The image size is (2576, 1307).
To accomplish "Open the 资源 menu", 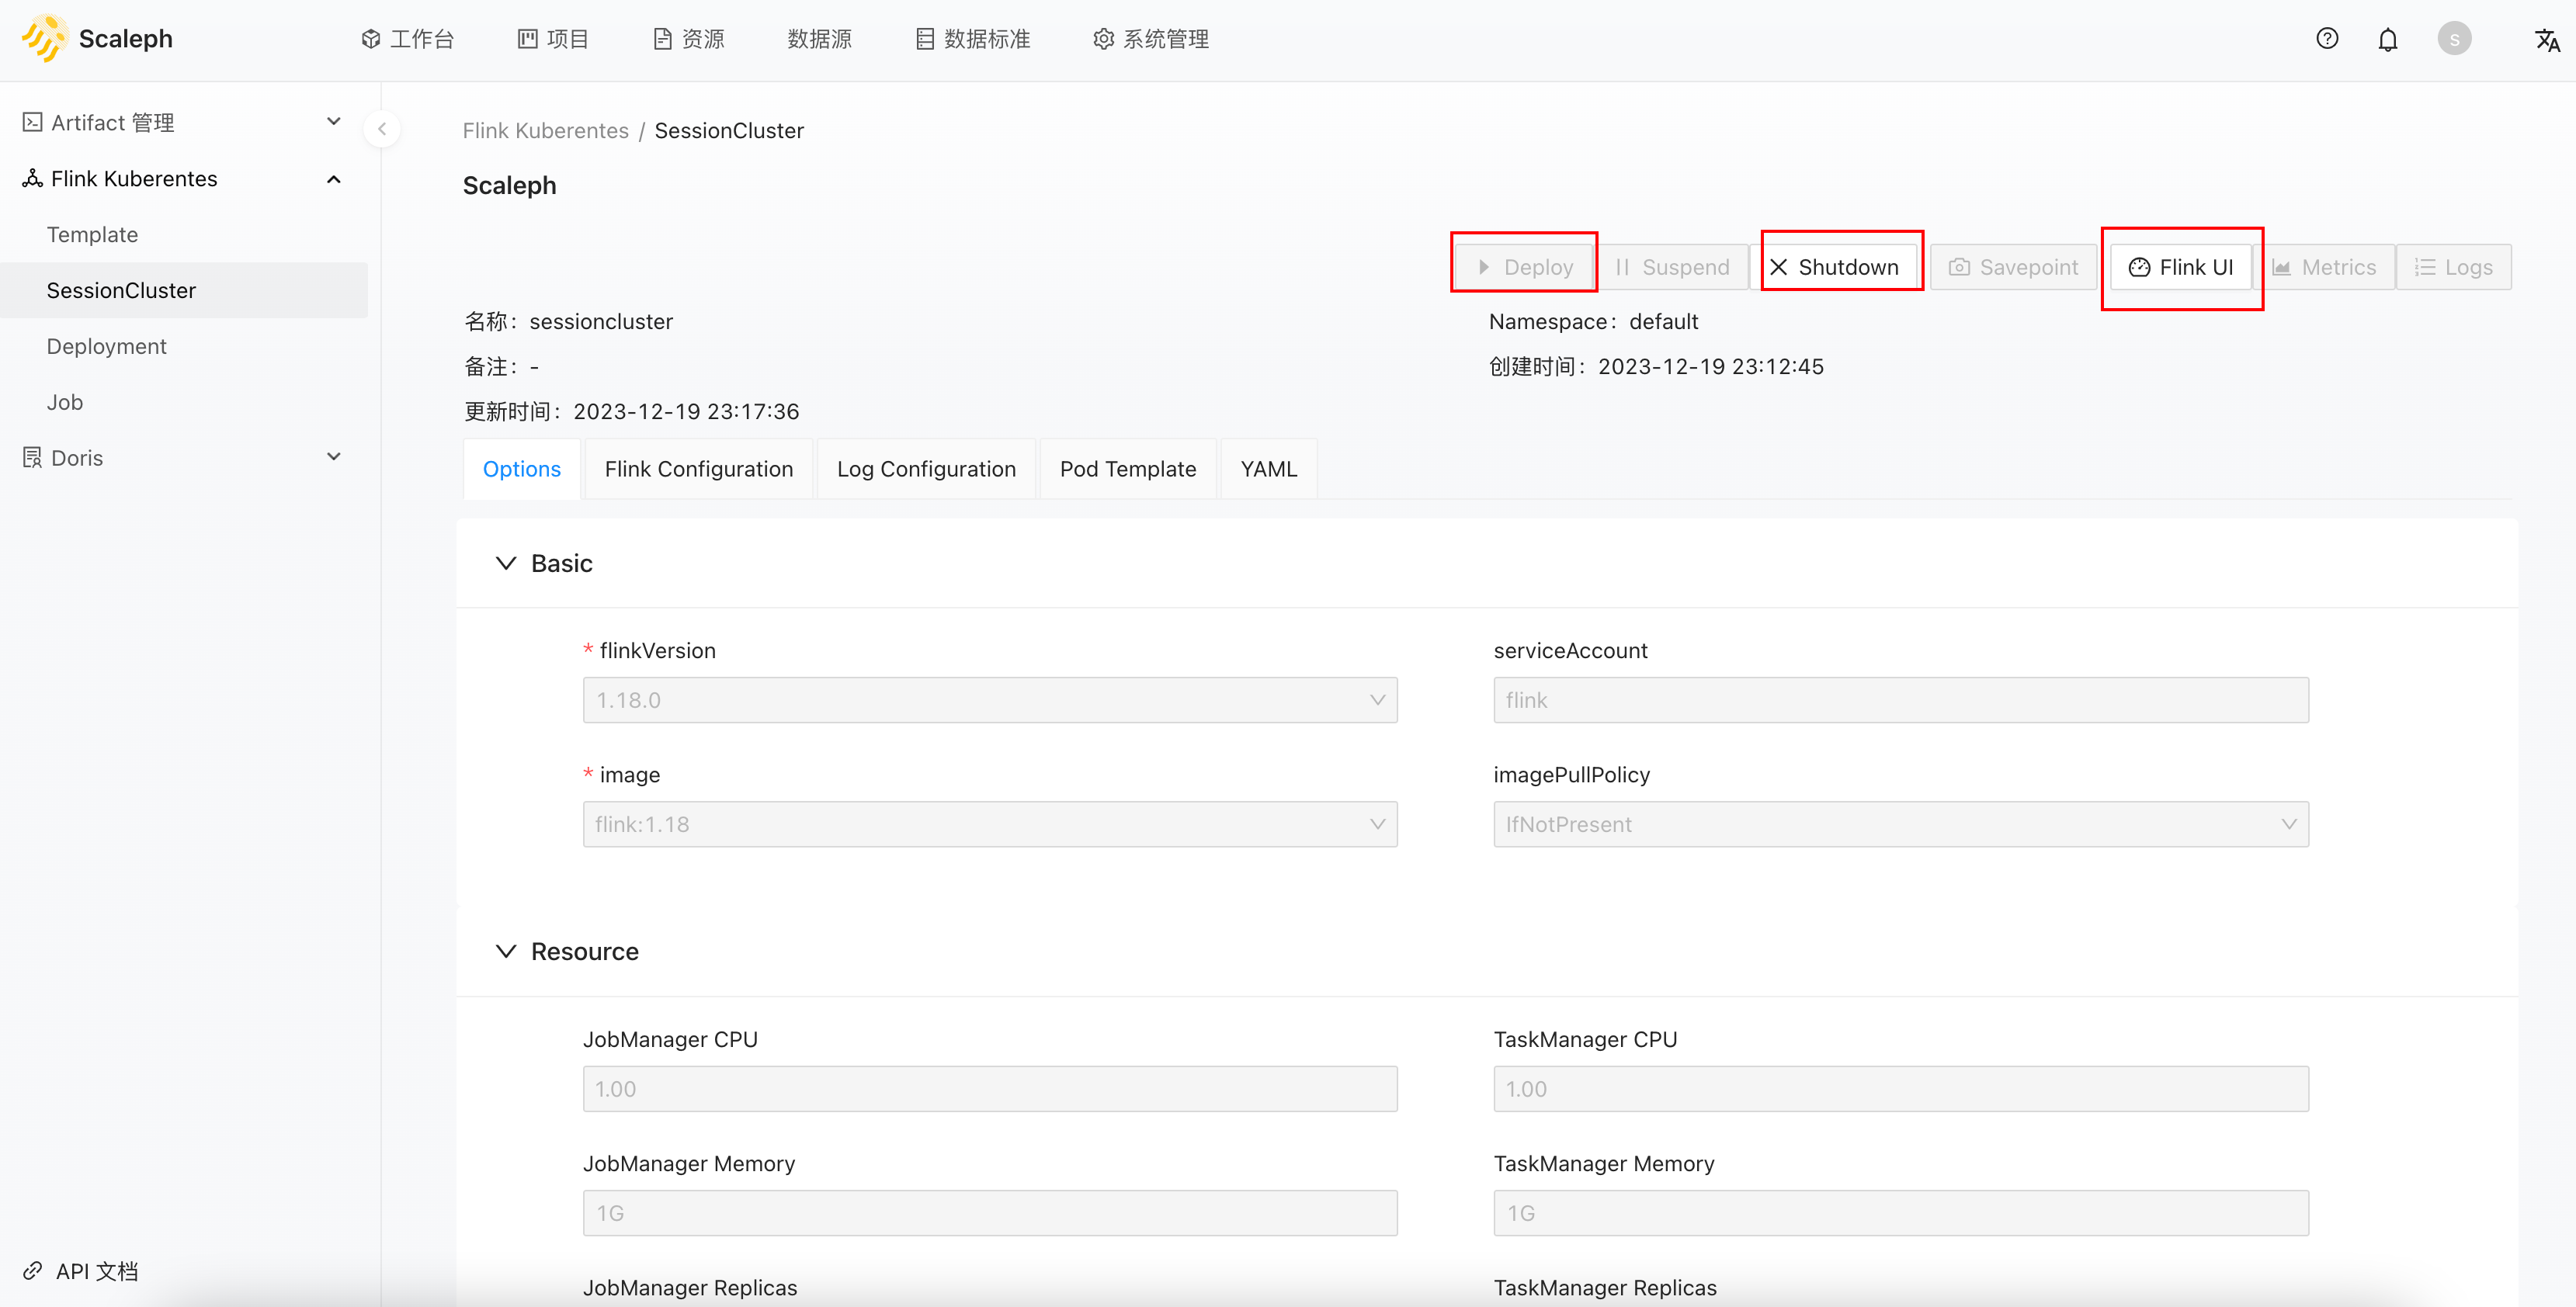I will point(689,39).
